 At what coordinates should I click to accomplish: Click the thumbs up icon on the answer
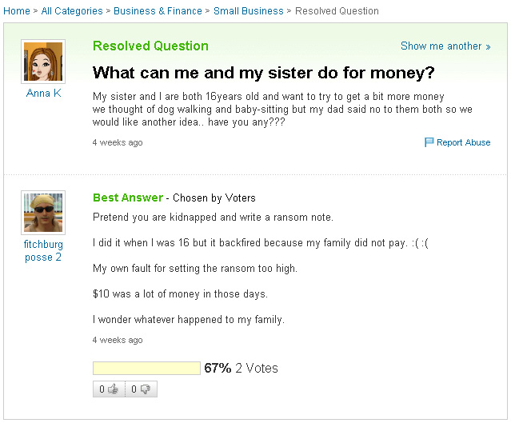[x=113, y=389]
